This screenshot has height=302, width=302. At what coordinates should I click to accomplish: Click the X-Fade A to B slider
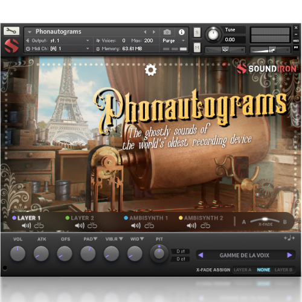coord(265,220)
